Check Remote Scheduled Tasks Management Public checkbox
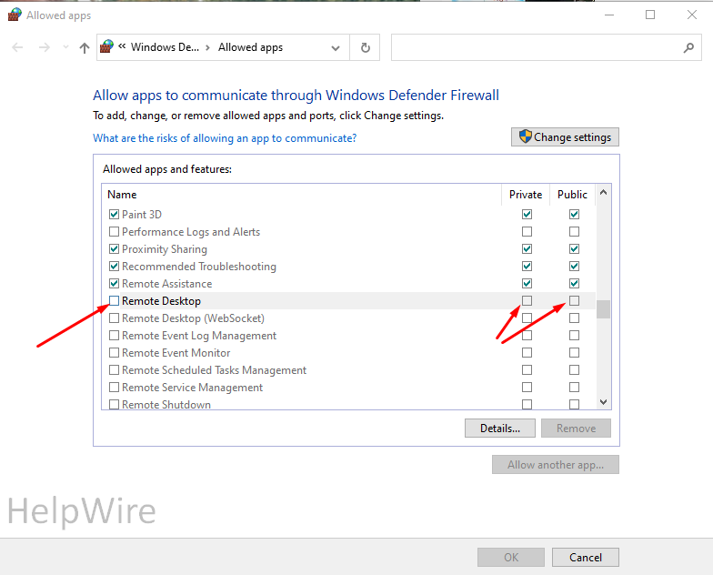Image resolution: width=713 pixels, height=575 pixels. tap(575, 369)
